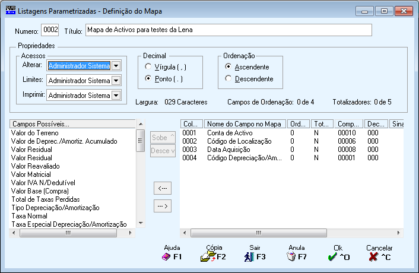Click the possible fields horizontal scrollbar right arrow

tap(131, 233)
